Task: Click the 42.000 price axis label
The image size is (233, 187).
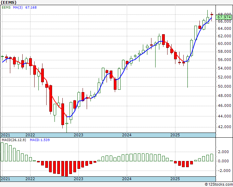Action: (x=224, y=127)
